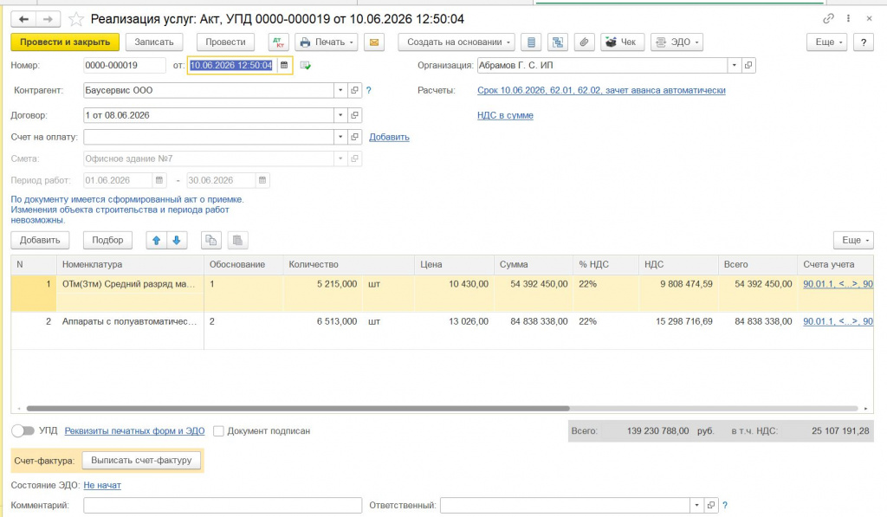Click Добавить link beside Счет на оплату

coord(389,137)
